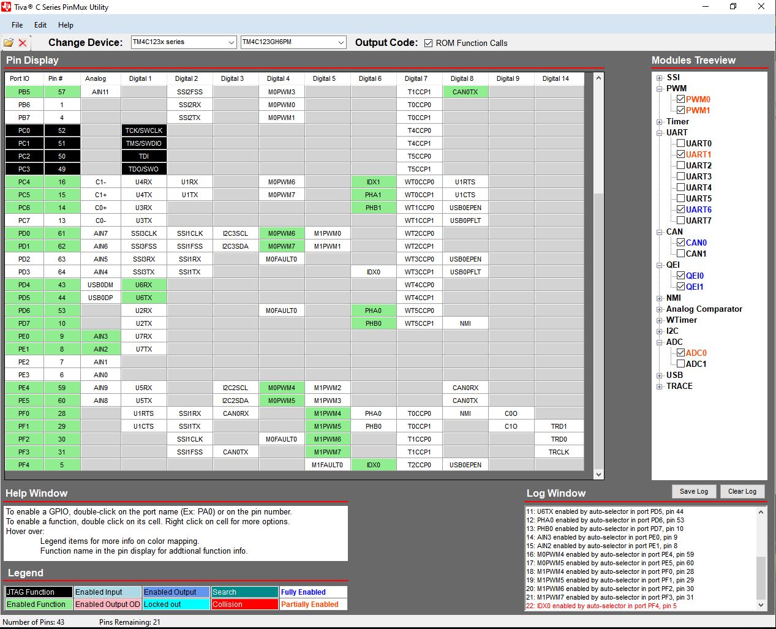The width and height of the screenshot is (776, 629).
Task: Click the CAN0TX cell in PB5 row
Action: (x=465, y=92)
